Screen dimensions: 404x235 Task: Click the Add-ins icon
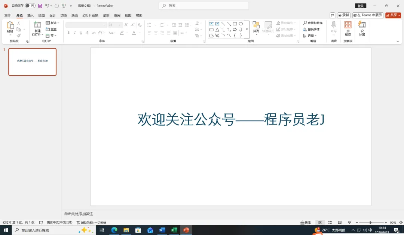[348, 25]
